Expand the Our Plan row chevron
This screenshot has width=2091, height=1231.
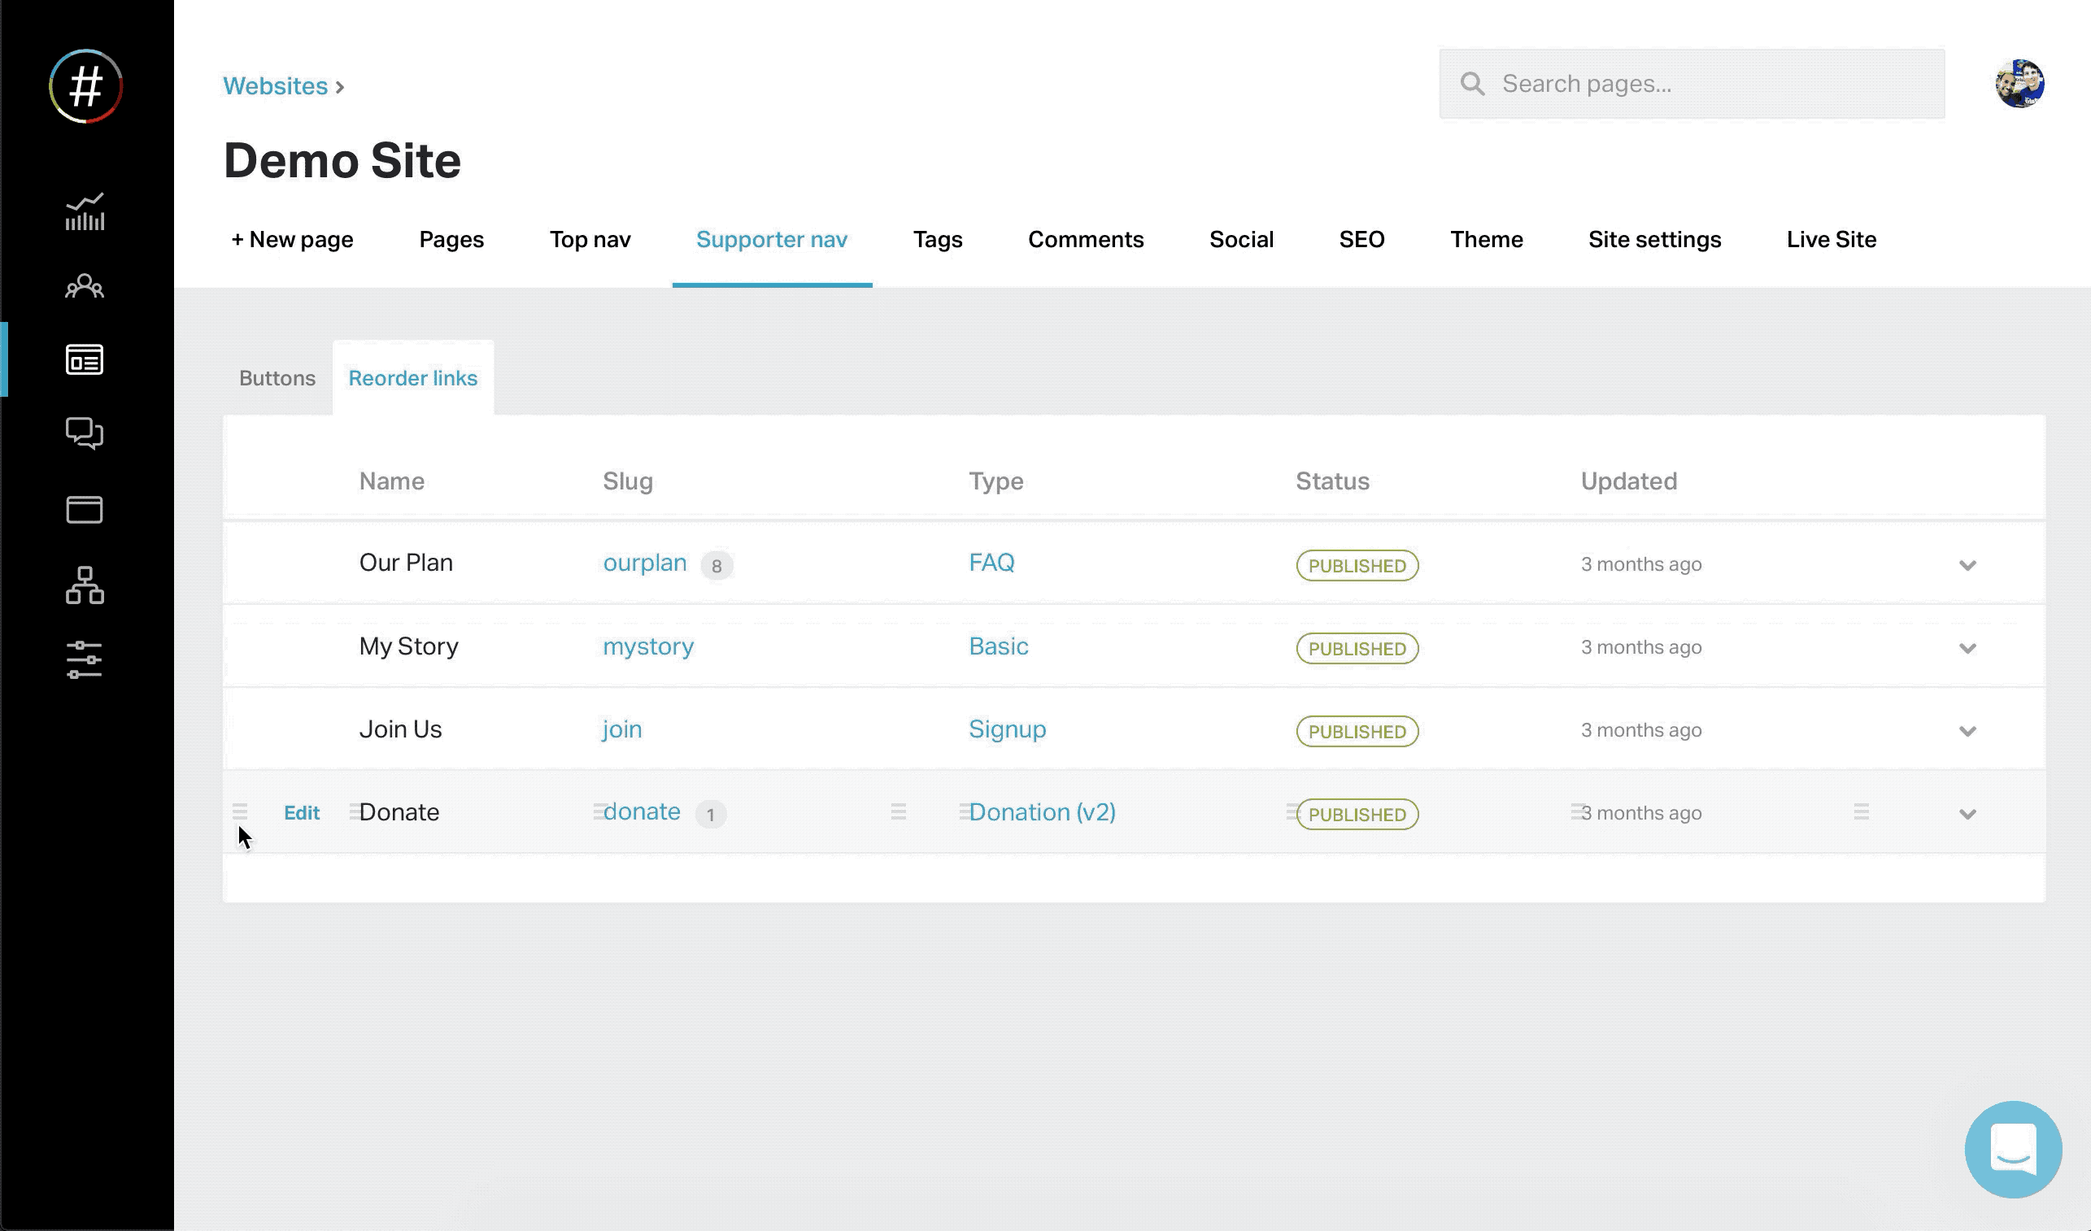pos(1967,566)
